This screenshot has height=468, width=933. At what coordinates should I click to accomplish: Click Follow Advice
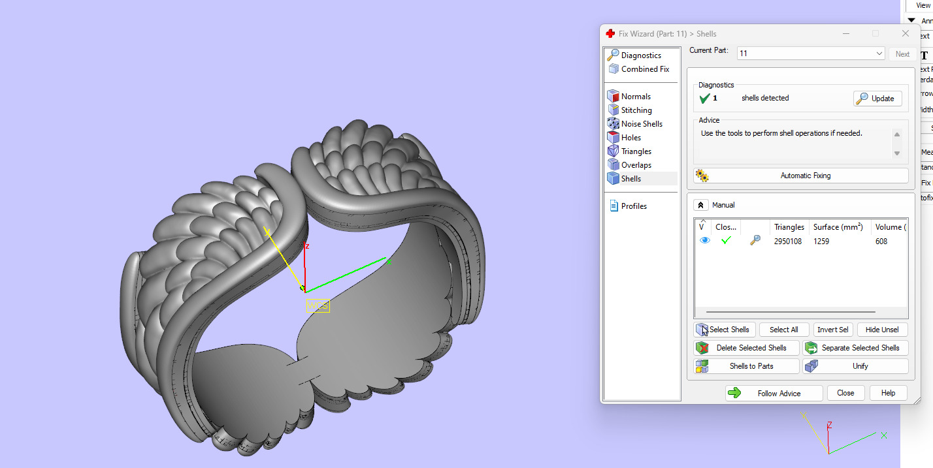point(774,394)
